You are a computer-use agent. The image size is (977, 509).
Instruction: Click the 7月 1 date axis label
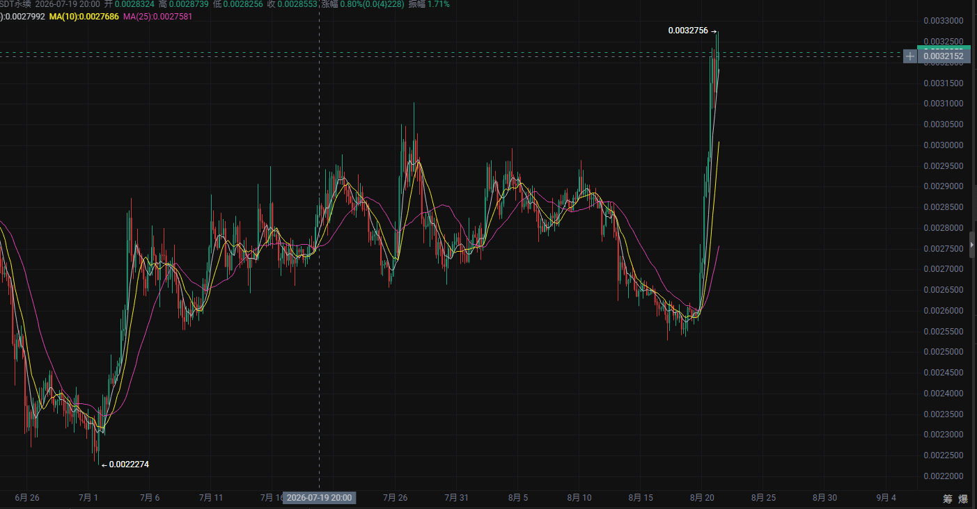[90, 498]
